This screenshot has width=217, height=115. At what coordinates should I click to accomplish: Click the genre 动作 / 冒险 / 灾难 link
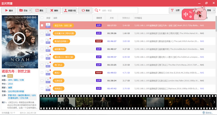(x=16, y=80)
